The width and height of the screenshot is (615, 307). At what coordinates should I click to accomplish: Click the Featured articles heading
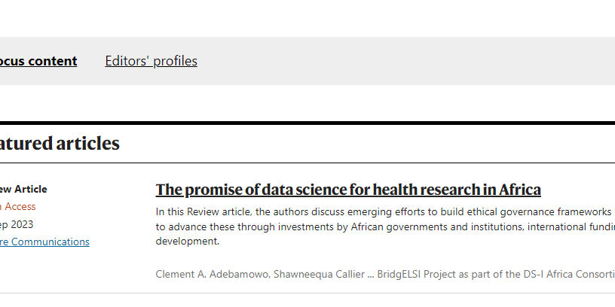click(59, 144)
